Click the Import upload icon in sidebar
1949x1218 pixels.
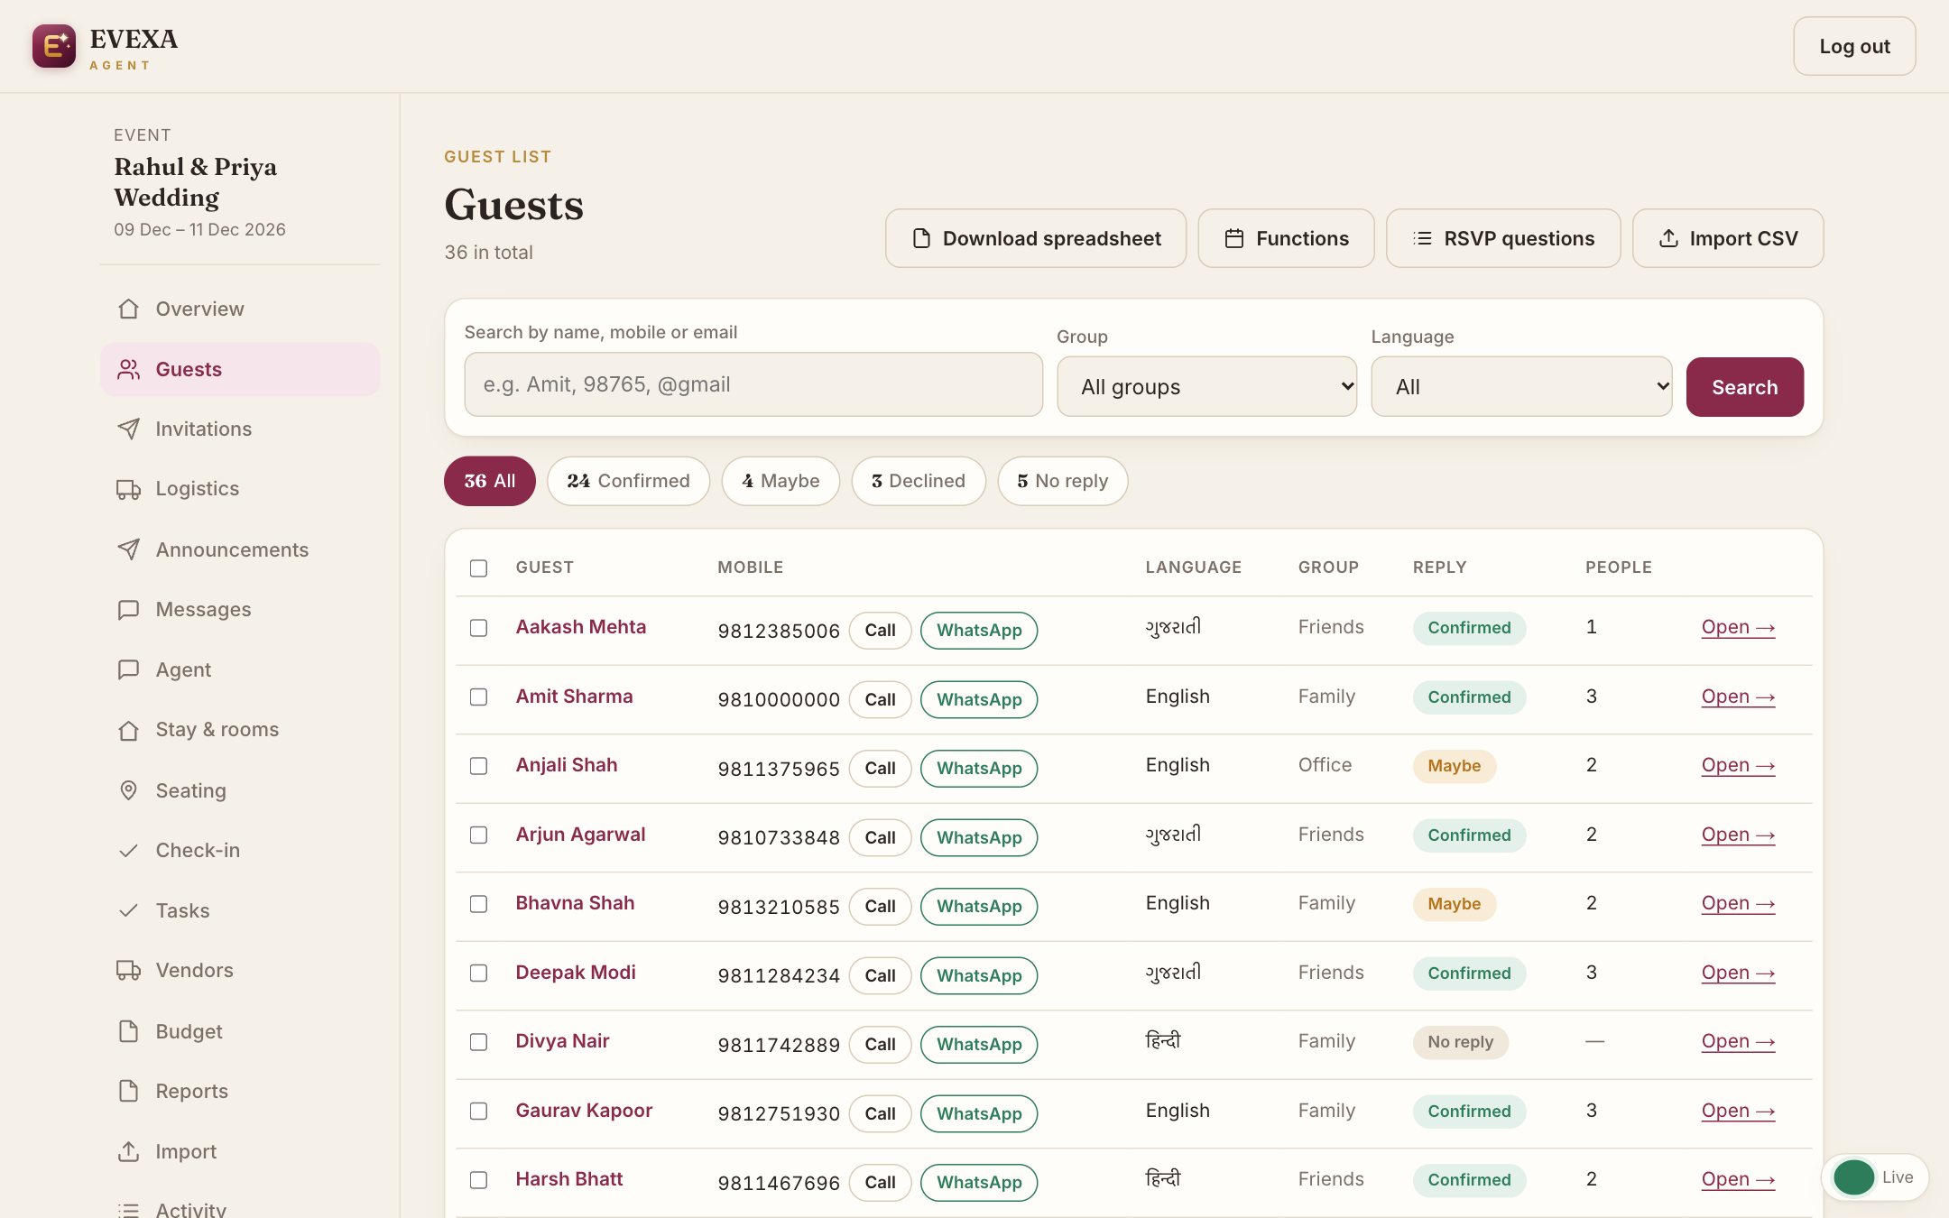click(x=129, y=1151)
